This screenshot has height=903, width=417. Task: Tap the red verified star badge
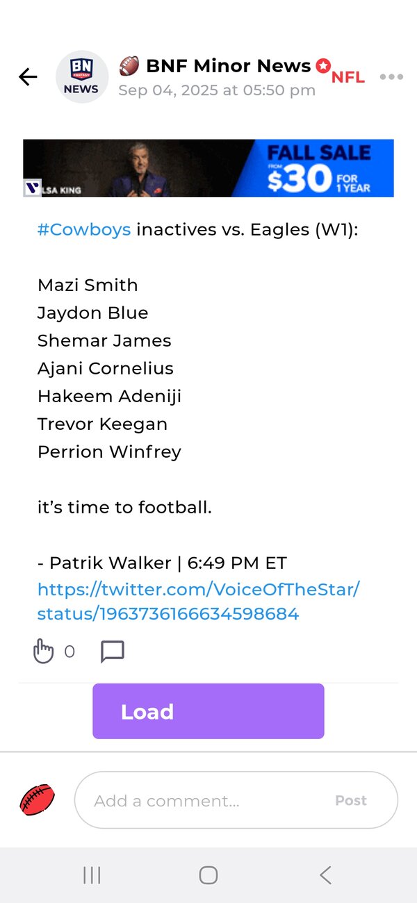click(322, 66)
